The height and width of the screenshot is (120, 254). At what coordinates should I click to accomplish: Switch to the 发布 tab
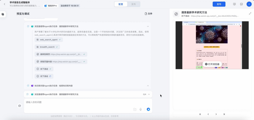pos(133,4)
